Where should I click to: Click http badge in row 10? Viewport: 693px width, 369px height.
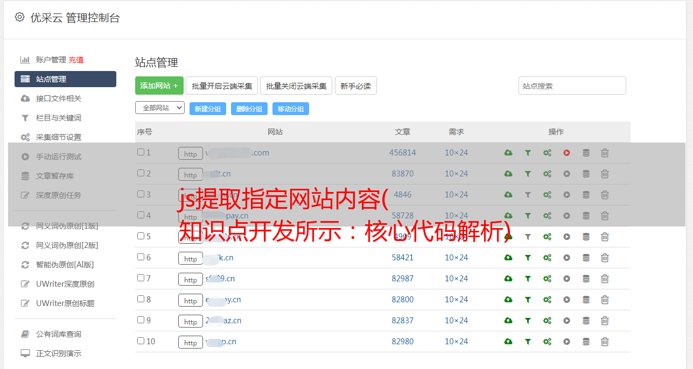191,342
